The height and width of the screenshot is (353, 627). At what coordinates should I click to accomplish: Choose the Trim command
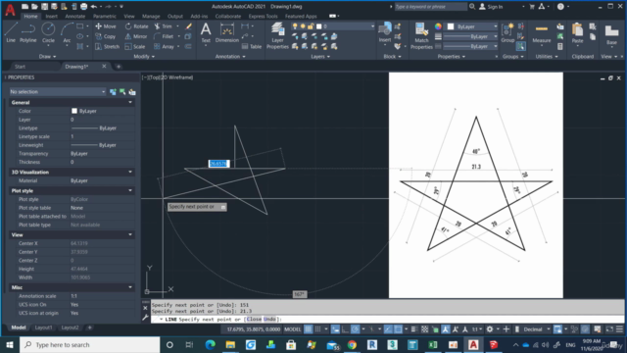tap(164, 26)
